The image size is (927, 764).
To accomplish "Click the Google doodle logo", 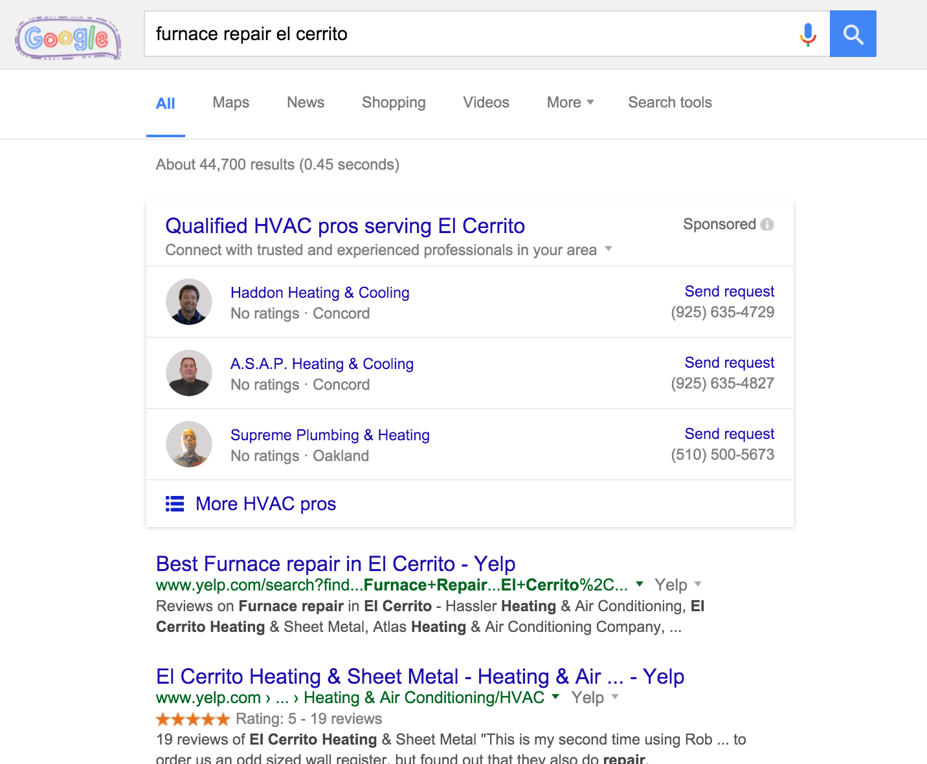I will (68, 38).
